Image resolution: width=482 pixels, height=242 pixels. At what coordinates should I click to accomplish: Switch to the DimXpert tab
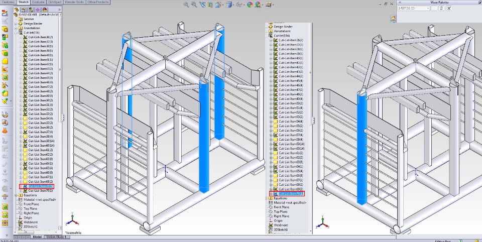click(x=55, y=2)
